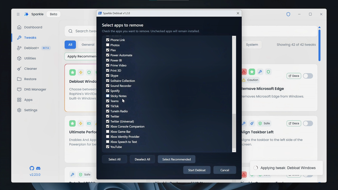Click the Deselect All button

tap(142, 159)
